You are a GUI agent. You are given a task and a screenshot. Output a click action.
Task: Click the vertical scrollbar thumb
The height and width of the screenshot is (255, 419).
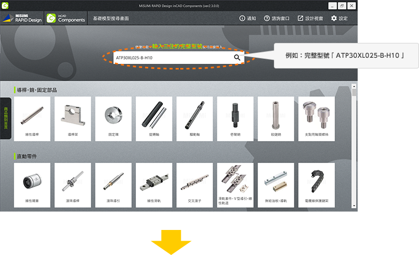pyautogui.click(x=354, y=92)
